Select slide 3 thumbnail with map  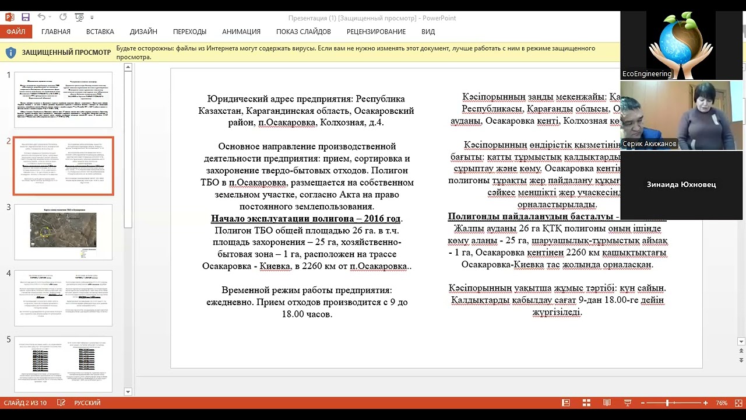[63, 232]
